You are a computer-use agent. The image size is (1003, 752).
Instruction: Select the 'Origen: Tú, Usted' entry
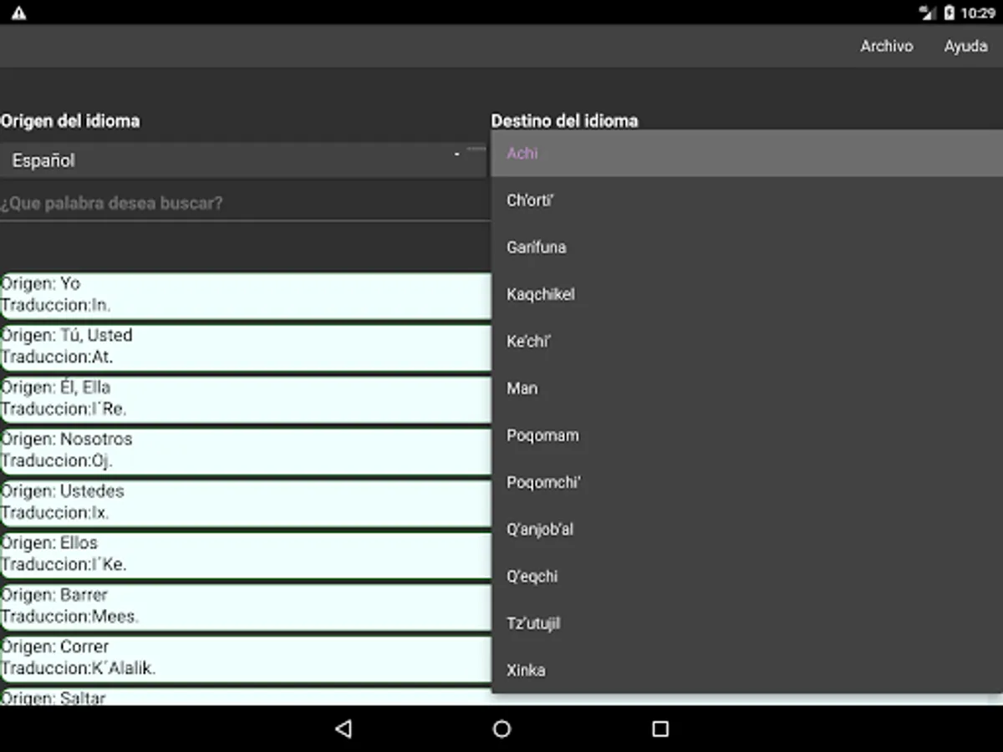coord(246,347)
